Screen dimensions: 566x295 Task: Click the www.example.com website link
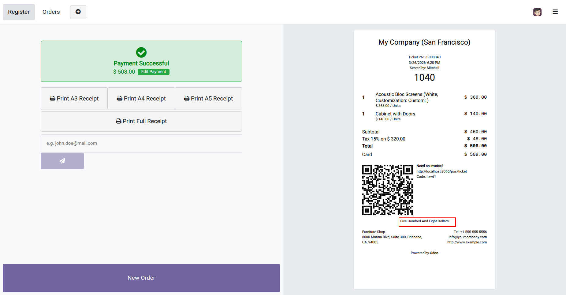tap(467, 242)
